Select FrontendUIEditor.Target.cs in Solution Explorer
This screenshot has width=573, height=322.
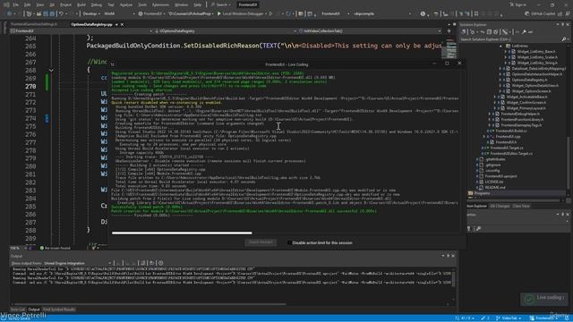point(511,154)
